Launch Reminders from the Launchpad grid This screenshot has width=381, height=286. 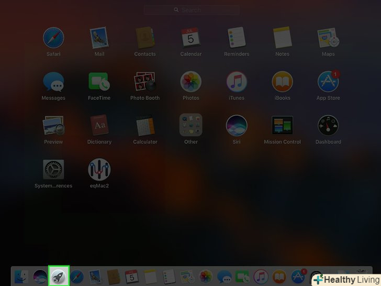(237, 38)
